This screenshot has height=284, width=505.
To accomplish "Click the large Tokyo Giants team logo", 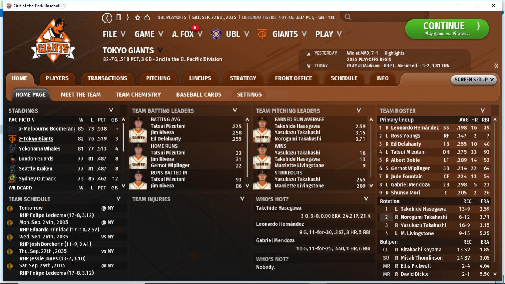I will point(53,41).
